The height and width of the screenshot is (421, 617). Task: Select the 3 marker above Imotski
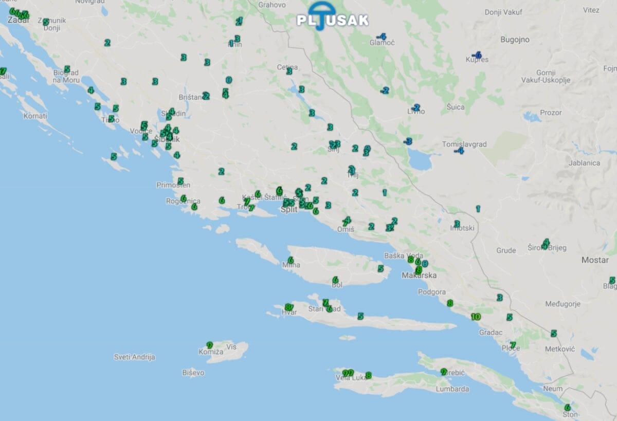457,224
